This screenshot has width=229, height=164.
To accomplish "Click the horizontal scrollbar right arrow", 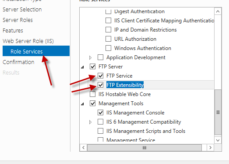I will 210,147.
